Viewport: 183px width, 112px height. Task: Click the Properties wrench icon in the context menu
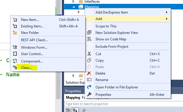[89, 94]
